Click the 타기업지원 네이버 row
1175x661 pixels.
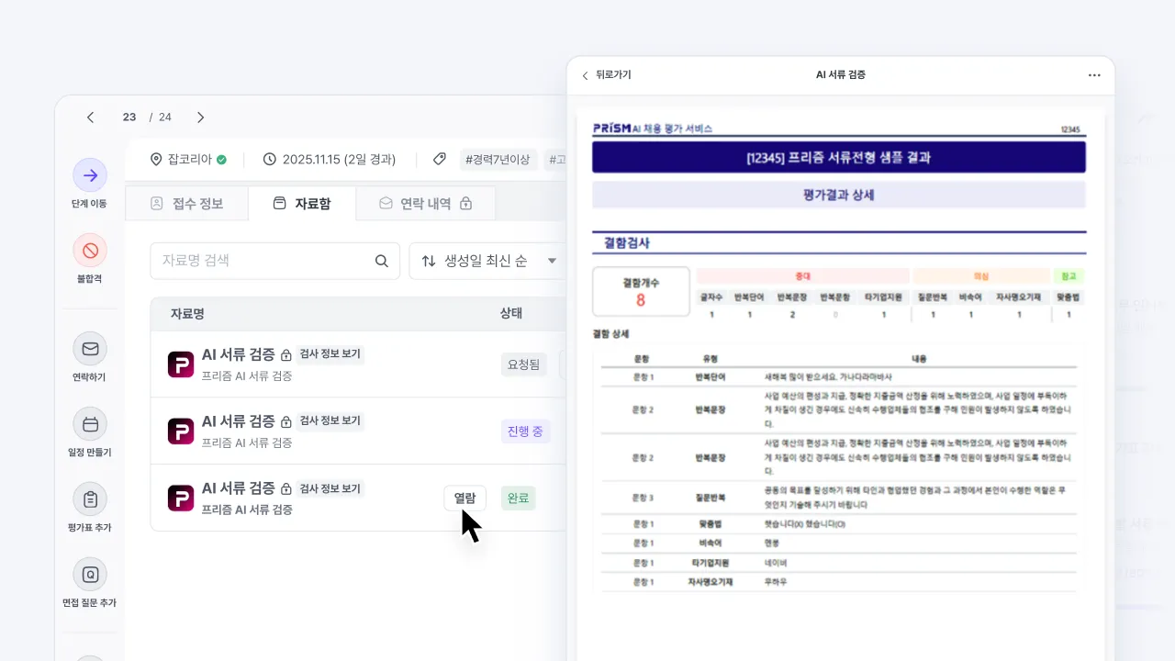(x=839, y=563)
